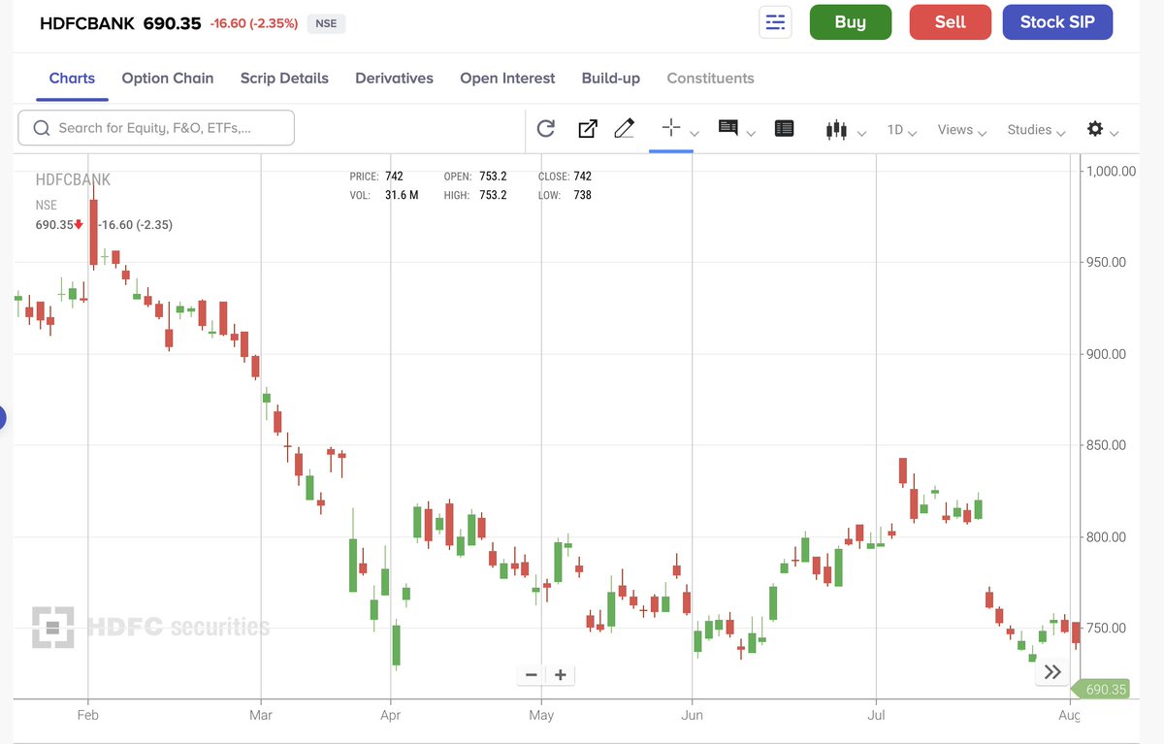Open the Studies dropdown
Image resolution: width=1164 pixels, height=744 pixels.
point(1037,130)
